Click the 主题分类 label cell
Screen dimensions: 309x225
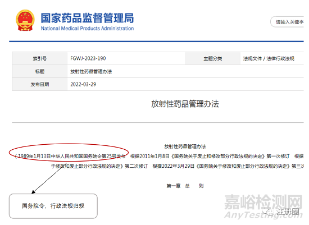point(212,58)
